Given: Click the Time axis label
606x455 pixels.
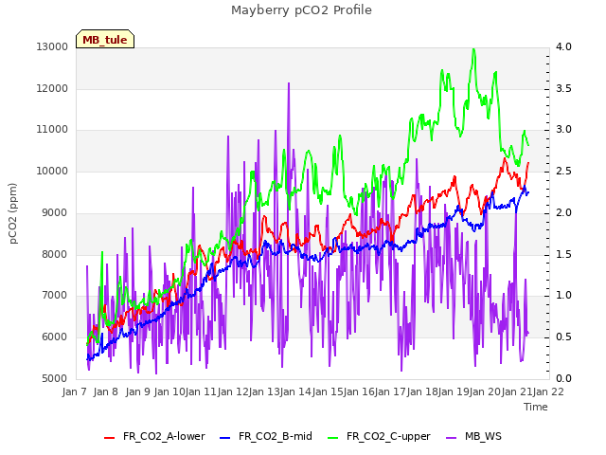Looking at the screenshot, I should tap(536, 407).
